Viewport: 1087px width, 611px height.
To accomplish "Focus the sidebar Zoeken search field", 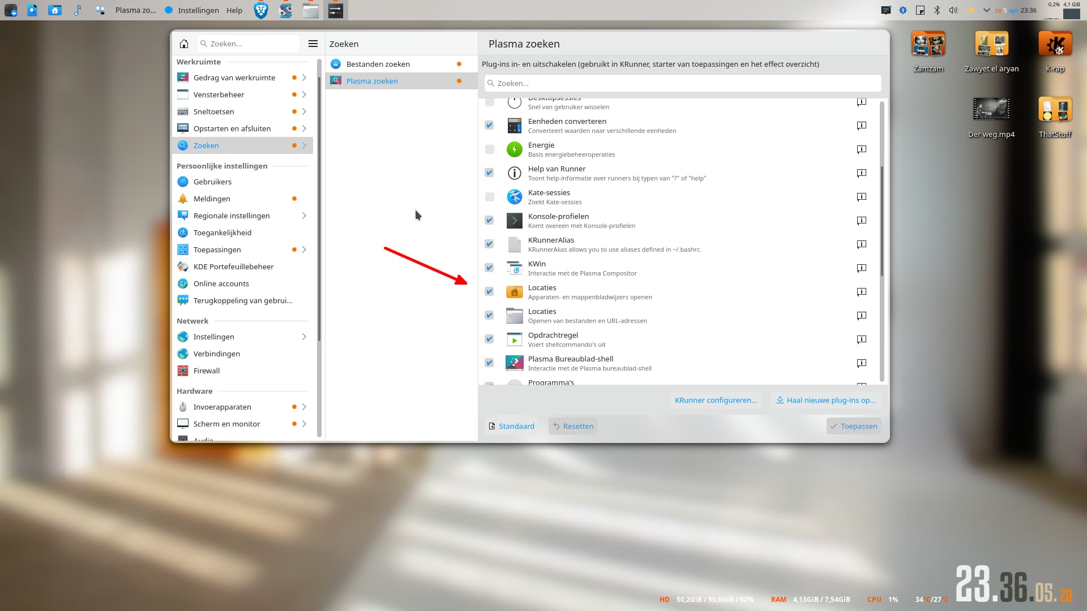I will [x=248, y=44].
